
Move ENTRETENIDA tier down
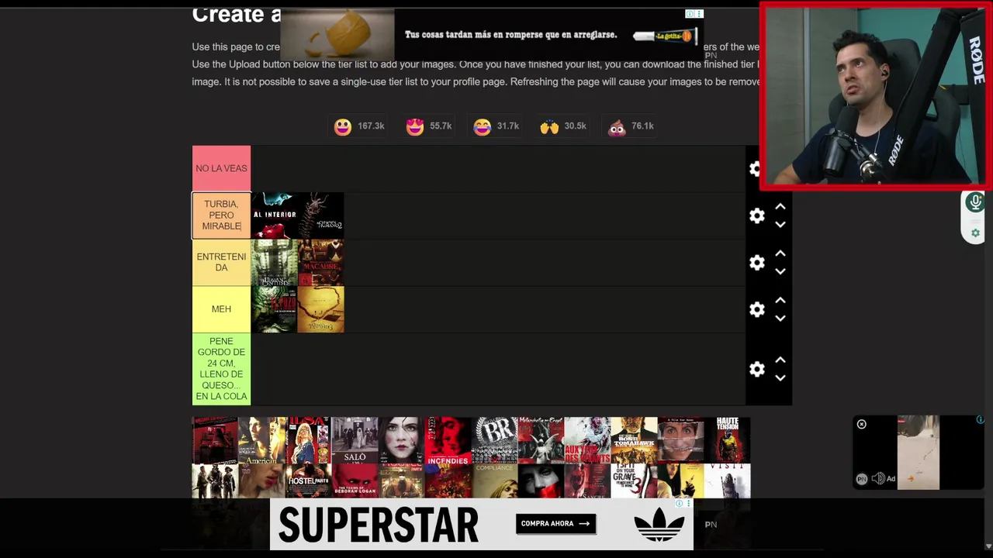[x=780, y=271]
